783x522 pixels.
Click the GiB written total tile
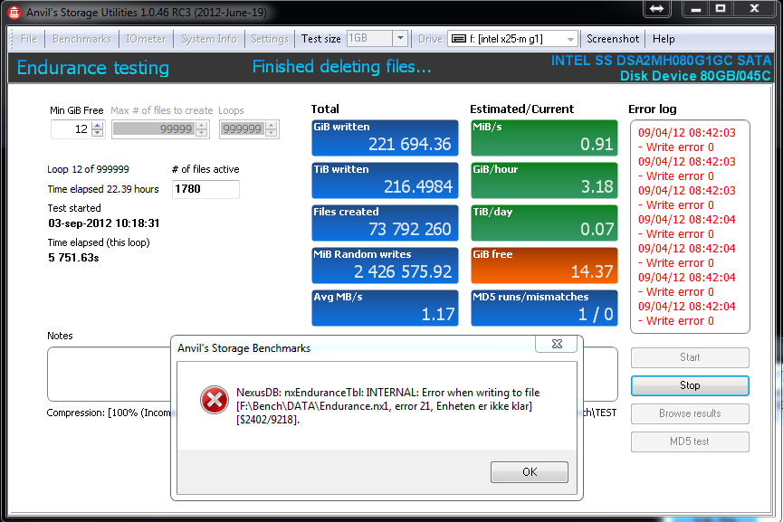385,138
